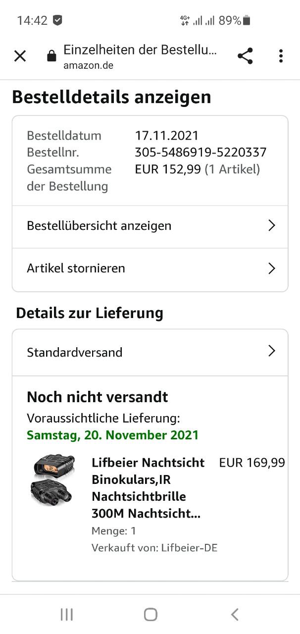The height and width of the screenshot is (634, 300).
Task: Expand Bestellübersicht anzeigen chevron
Action: 271,226
